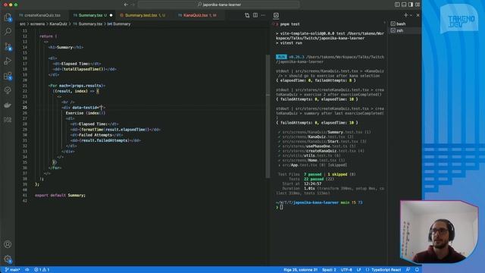This screenshot has height=273, width=485.
Task: Click the '22 passed' tests result
Action: [x=314, y=179]
